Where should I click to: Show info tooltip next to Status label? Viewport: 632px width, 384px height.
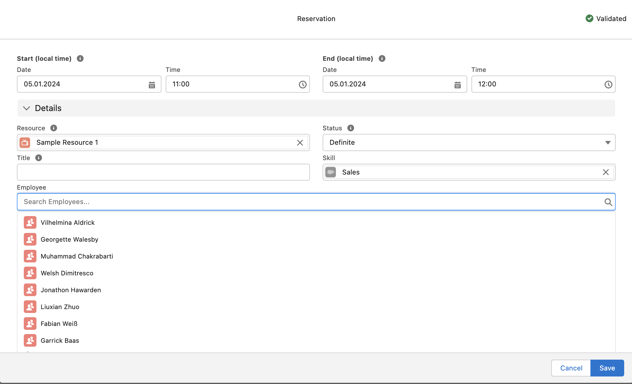351,128
